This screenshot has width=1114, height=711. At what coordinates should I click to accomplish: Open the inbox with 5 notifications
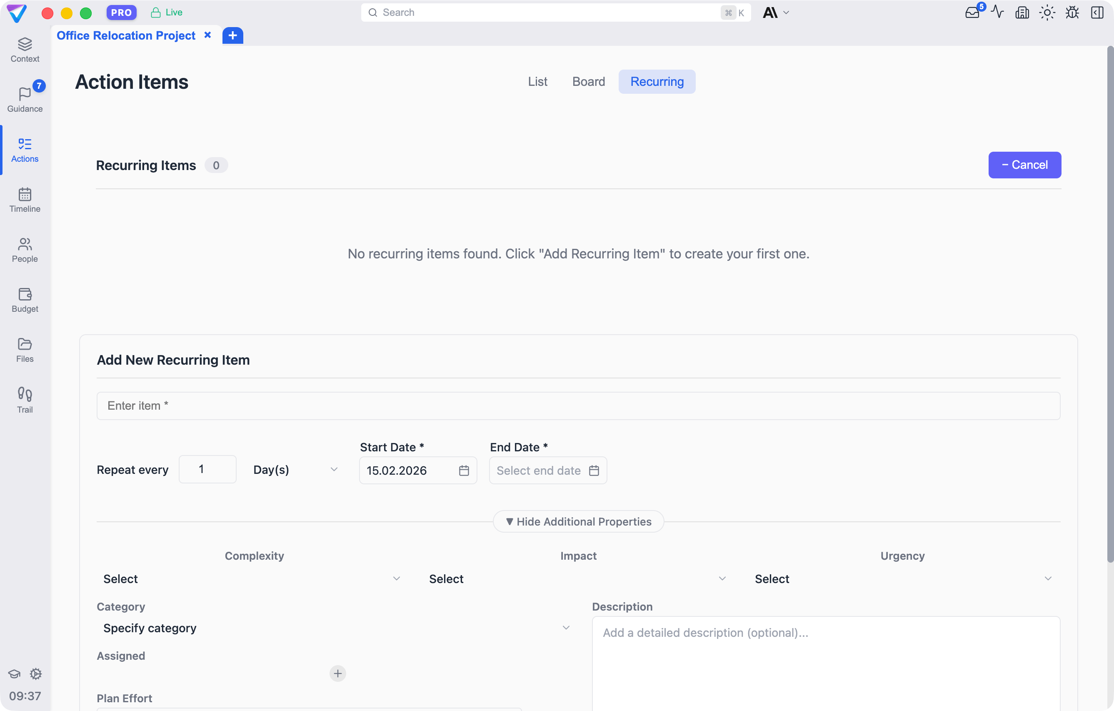coord(972,13)
